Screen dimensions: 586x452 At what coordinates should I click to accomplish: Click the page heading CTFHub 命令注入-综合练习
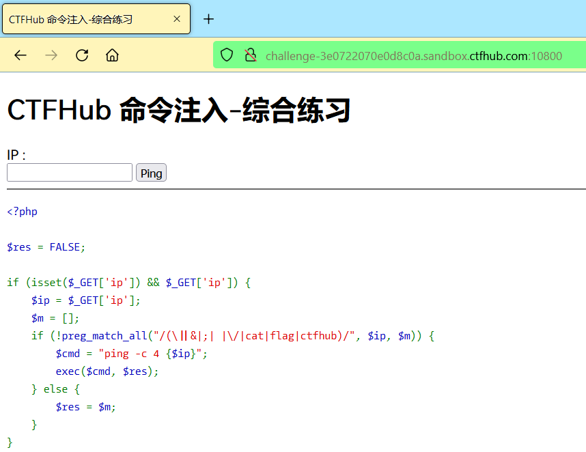pyautogui.click(x=179, y=110)
